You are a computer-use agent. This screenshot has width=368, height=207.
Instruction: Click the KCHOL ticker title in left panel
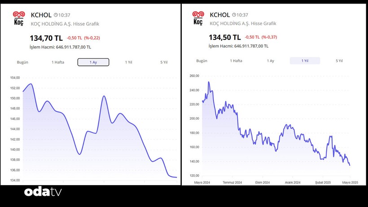(x=41, y=15)
